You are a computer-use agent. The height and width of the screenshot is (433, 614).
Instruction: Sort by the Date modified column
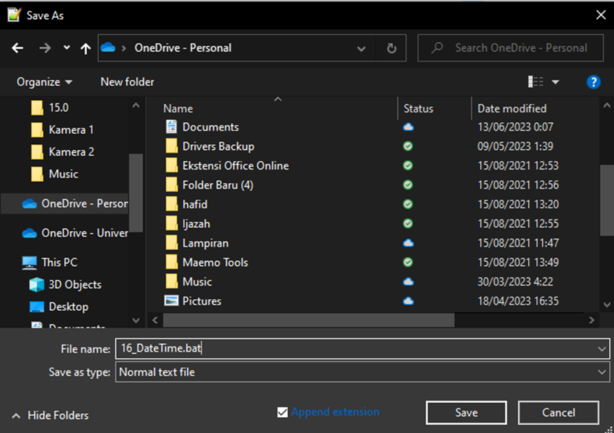[512, 108]
